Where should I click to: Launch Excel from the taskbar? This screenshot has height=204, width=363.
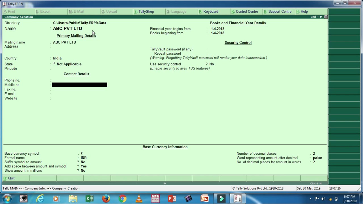pyautogui.click(x=89, y=199)
